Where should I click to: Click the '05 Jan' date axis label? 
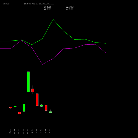click(x=10, y=131)
